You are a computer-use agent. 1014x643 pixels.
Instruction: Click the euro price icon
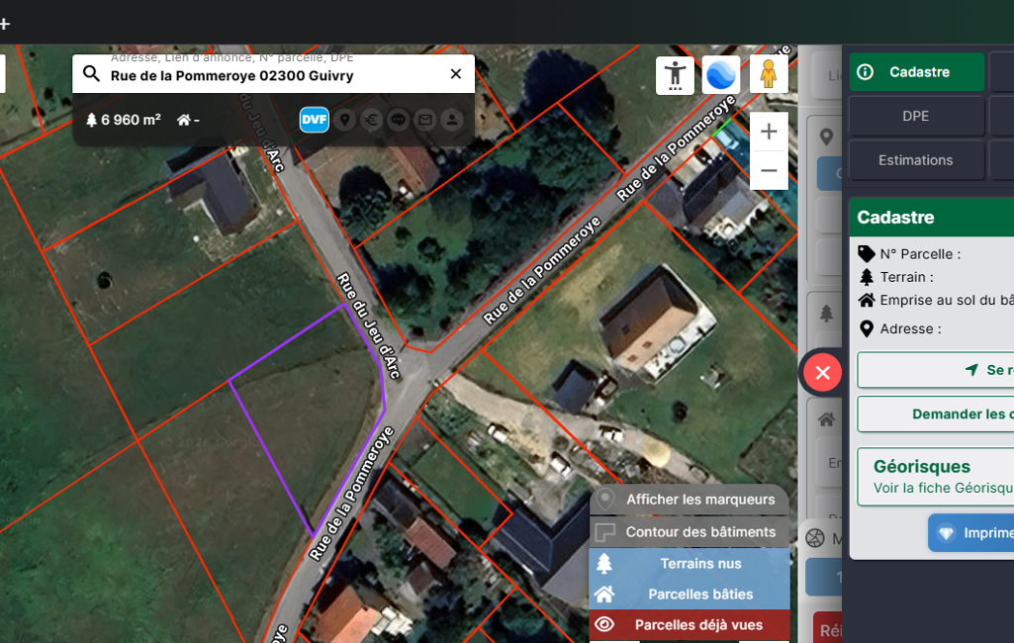click(371, 120)
